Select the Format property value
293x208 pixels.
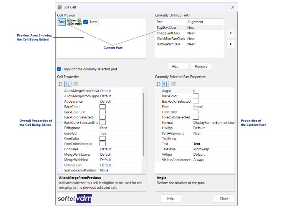[214, 123]
